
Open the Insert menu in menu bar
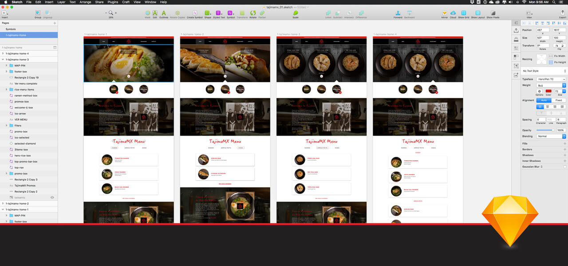(x=49, y=2)
